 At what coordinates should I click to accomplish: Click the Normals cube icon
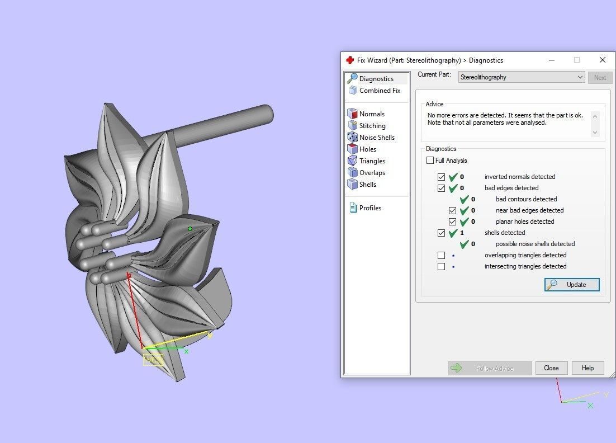click(352, 114)
